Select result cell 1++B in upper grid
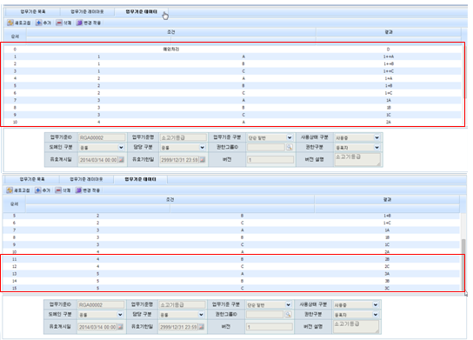The width and height of the screenshot is (473, 340). pos(389,63)
